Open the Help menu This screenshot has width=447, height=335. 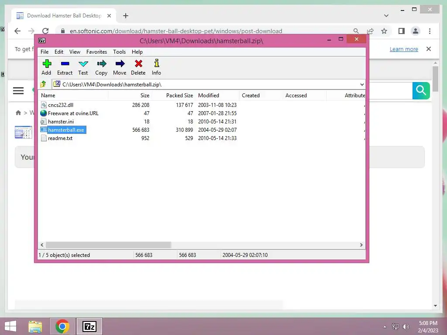tap(137, 52)
